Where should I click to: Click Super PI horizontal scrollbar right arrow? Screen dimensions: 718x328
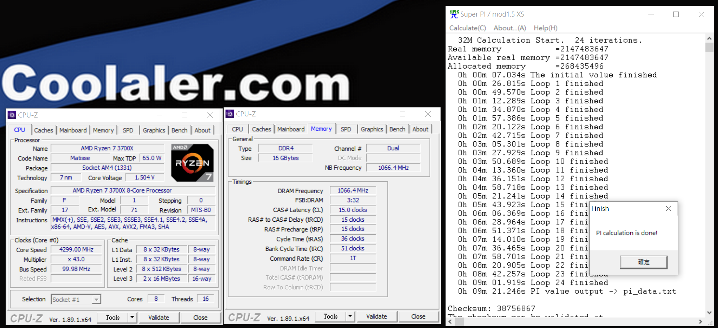point(701,321)
